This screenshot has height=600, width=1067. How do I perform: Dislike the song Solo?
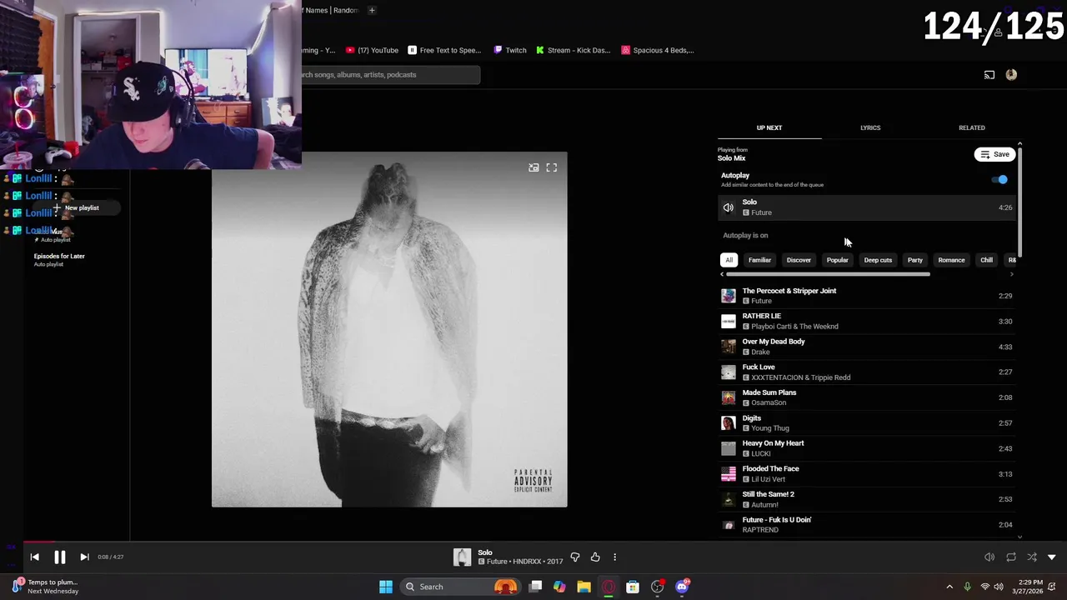point(575,557)
